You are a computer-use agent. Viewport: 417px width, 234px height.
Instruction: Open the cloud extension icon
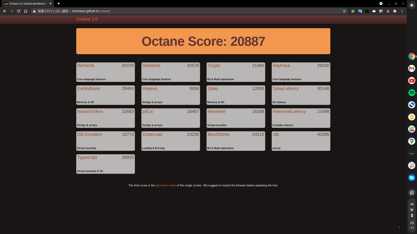[x=374, y=11]
